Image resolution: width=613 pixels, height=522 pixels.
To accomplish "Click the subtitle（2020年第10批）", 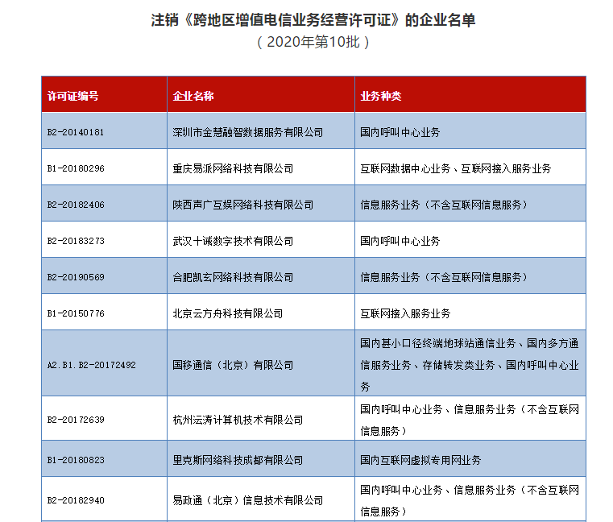I will tap(313, 43).
